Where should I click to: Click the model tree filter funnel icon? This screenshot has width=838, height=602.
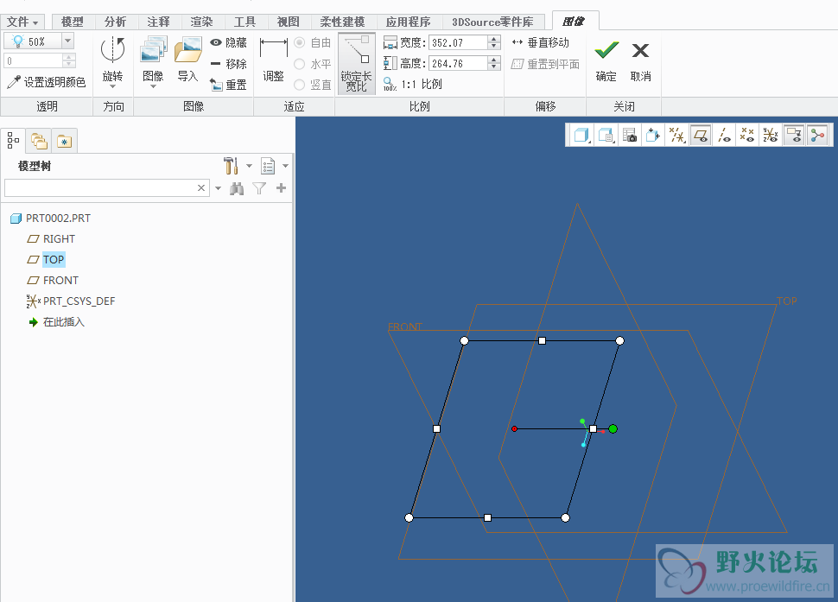click(259, 188)
